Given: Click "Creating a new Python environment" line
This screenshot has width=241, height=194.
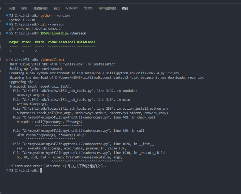Looking at the screenshot, I should pos(94,73).
